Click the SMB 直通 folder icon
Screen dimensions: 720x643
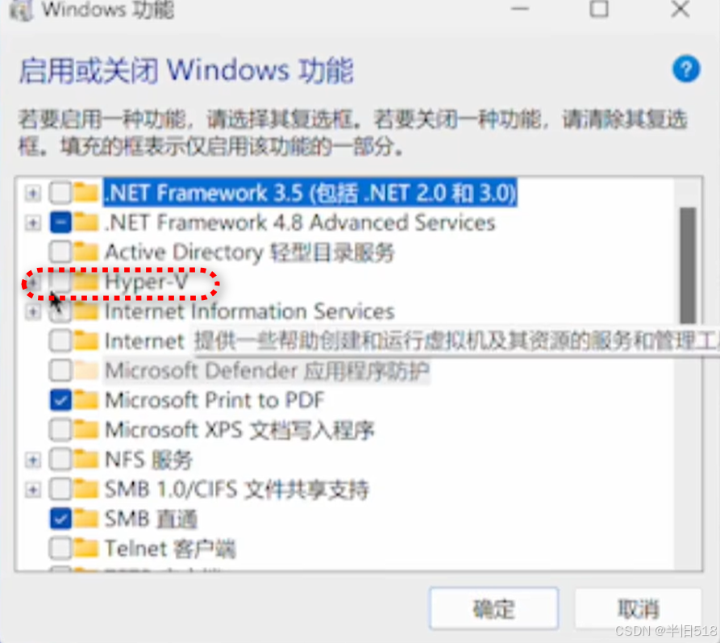(85, 519)
